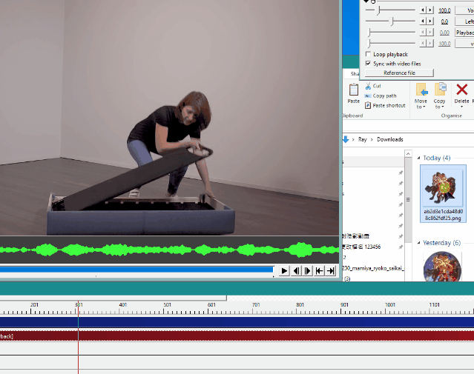
Task: Click the green audio waveform display
Action: point(169,250)
